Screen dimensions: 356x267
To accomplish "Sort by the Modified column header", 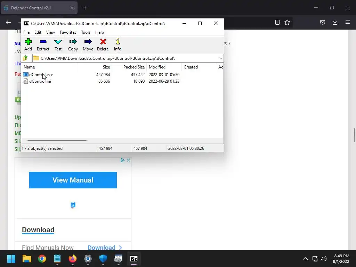I will point(164,67).
